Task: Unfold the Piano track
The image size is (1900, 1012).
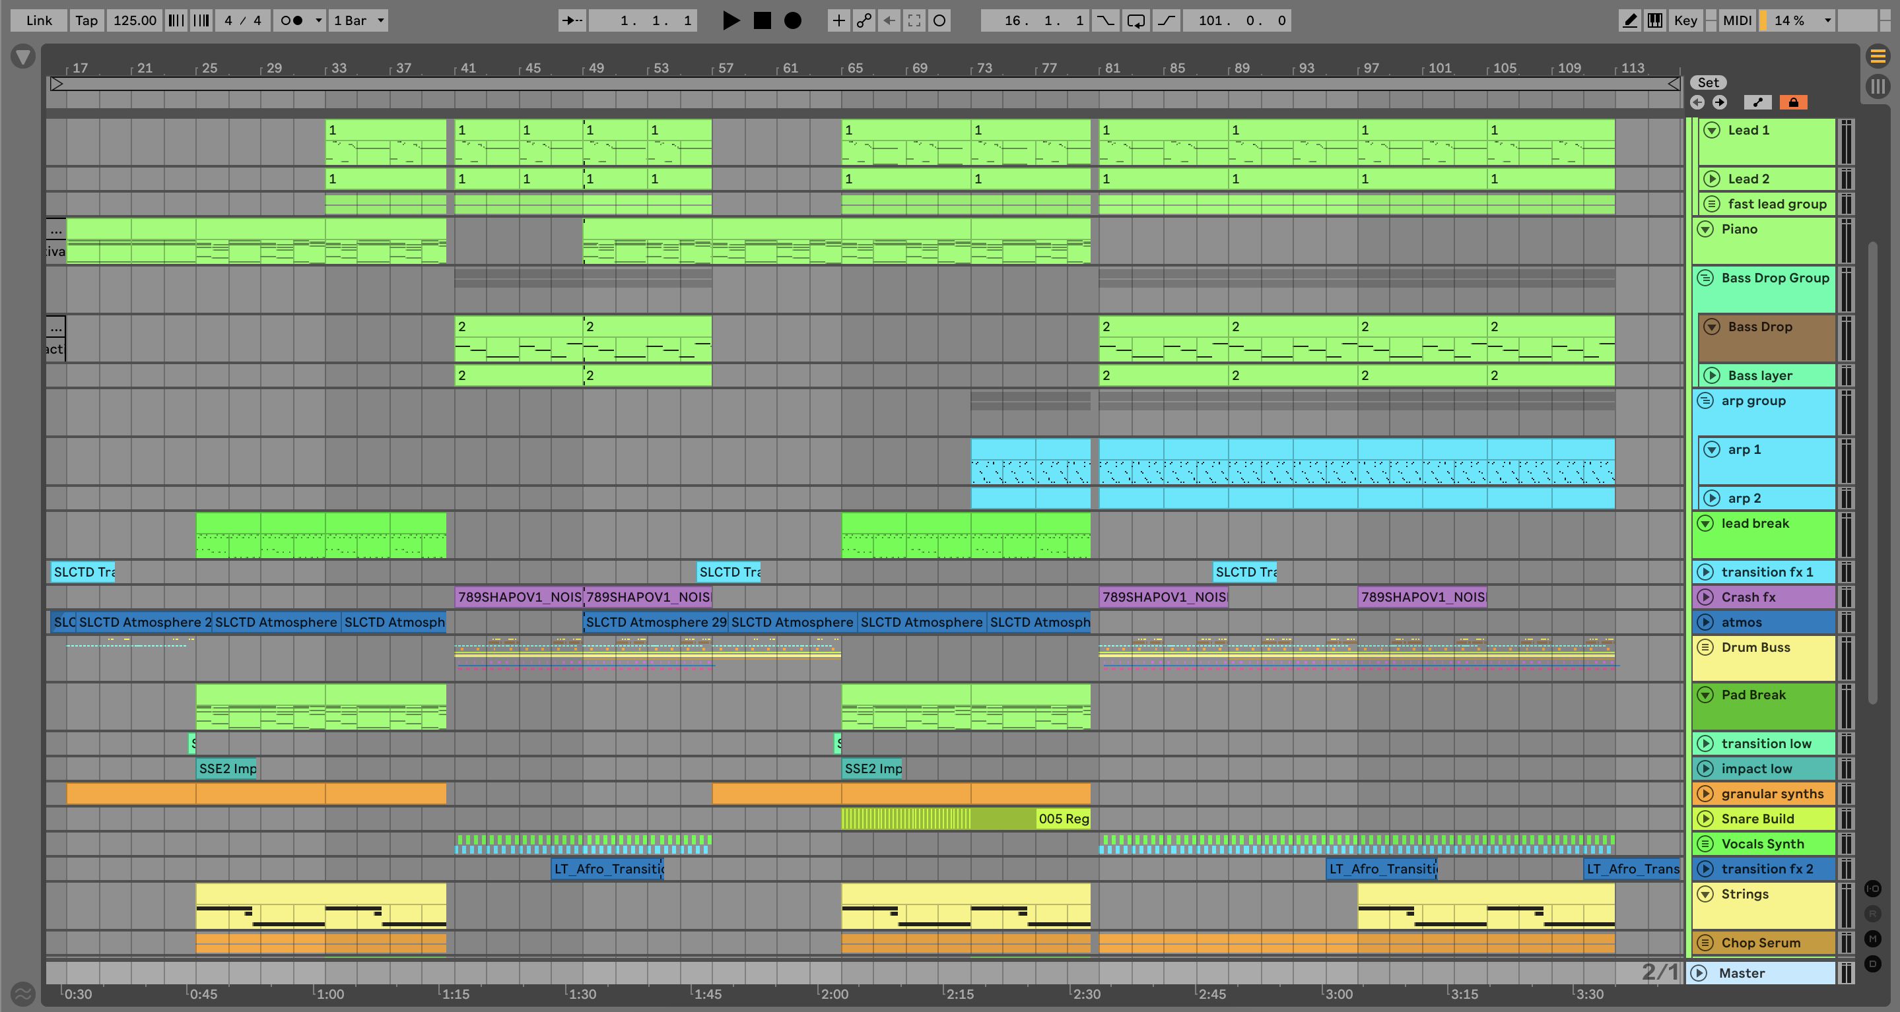Action: (1705, 229)
